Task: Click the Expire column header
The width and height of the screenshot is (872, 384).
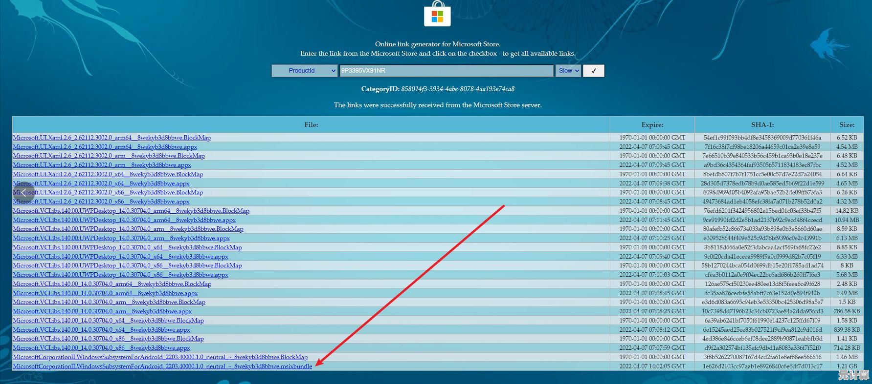Action: tap(652, 125)
